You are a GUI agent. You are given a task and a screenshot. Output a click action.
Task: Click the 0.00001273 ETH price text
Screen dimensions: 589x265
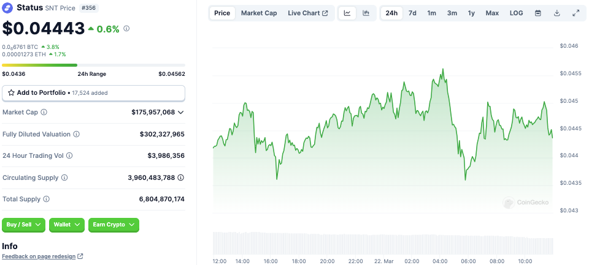click(x=24, y=54)
